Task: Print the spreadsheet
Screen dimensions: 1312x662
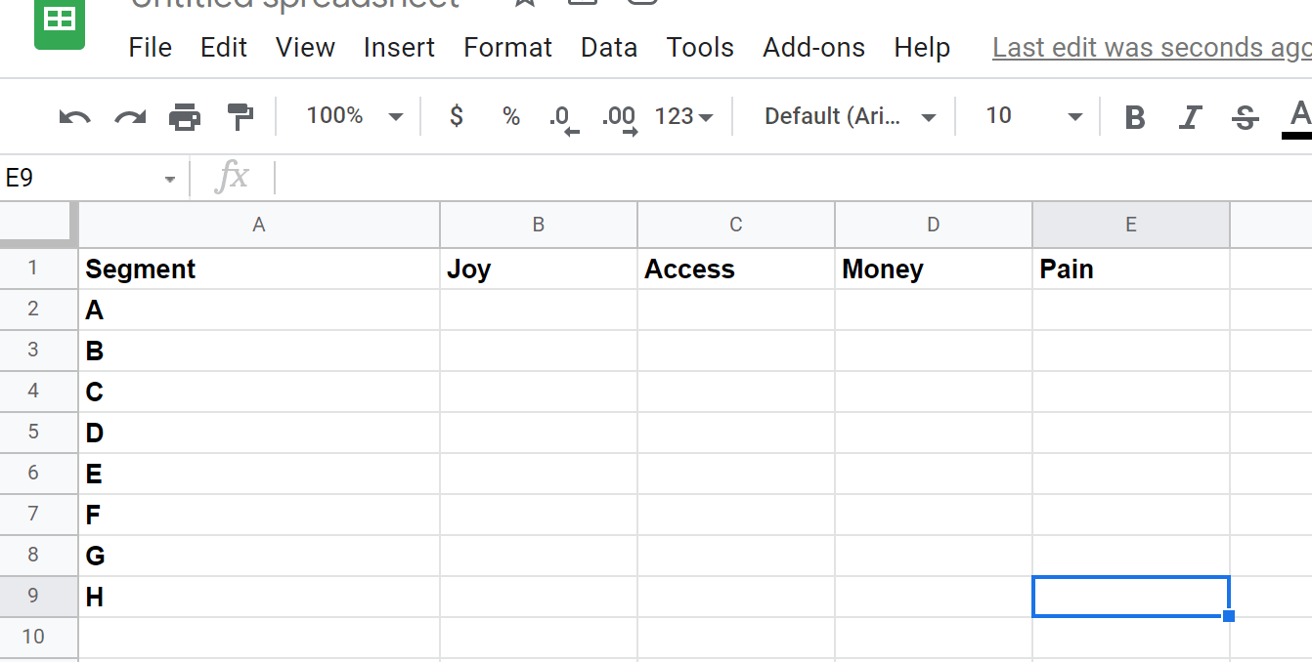Action: (185, 117)
